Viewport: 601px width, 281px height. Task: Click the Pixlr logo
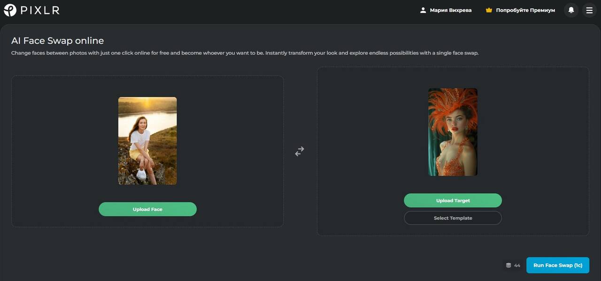click(31, 10)
